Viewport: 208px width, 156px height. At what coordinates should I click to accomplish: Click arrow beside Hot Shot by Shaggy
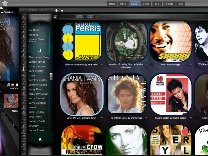(x=191, y=64)
